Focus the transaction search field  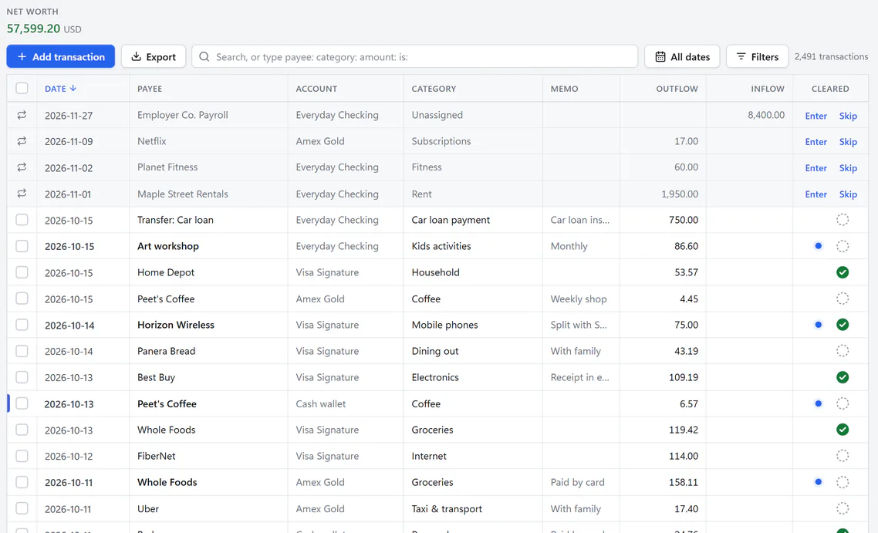coord(414,56)
